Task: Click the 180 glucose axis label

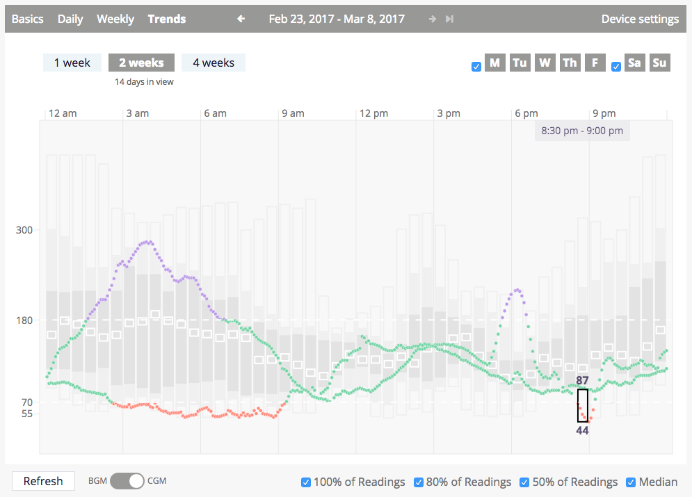Action: (x=24, y=320)
